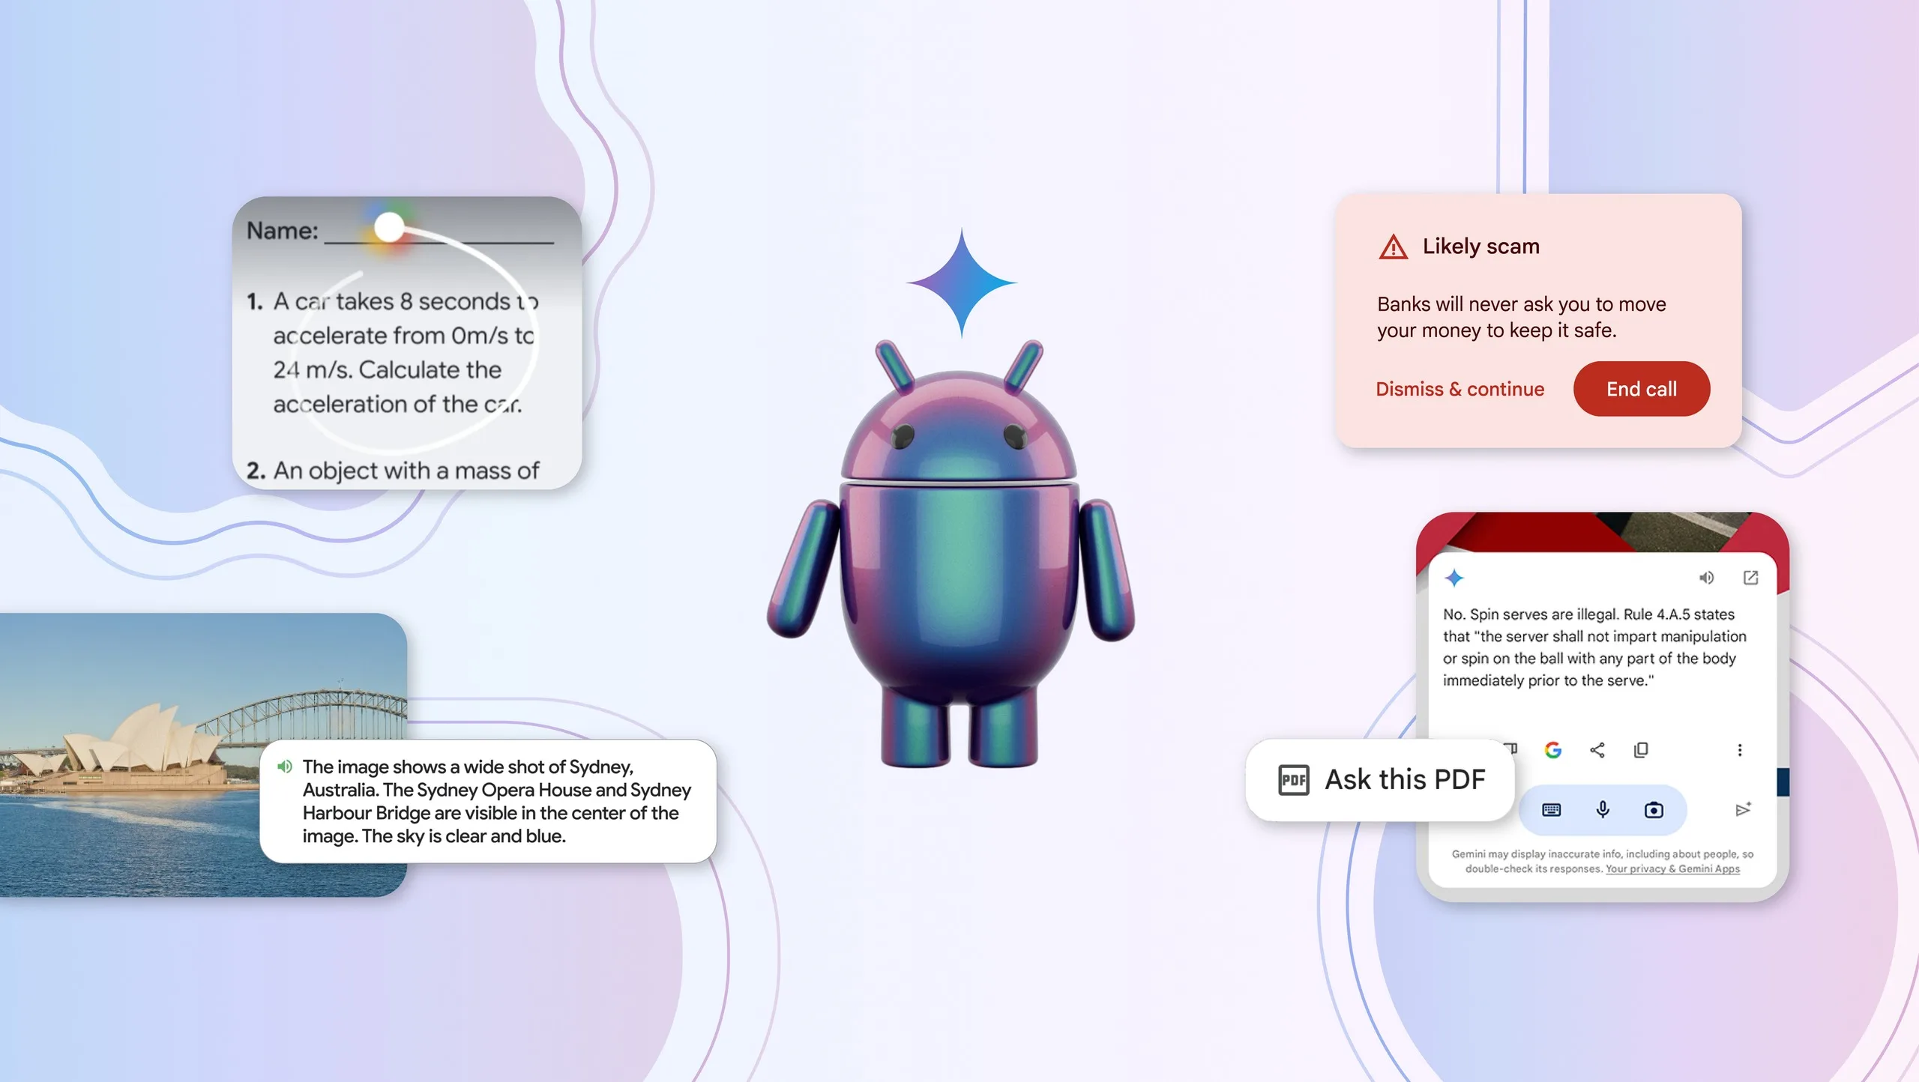Click the screen capture icon in toolbar
Image resolution: width=1919 pixels, height=1082 pixels.
[x=1653, y=809]
